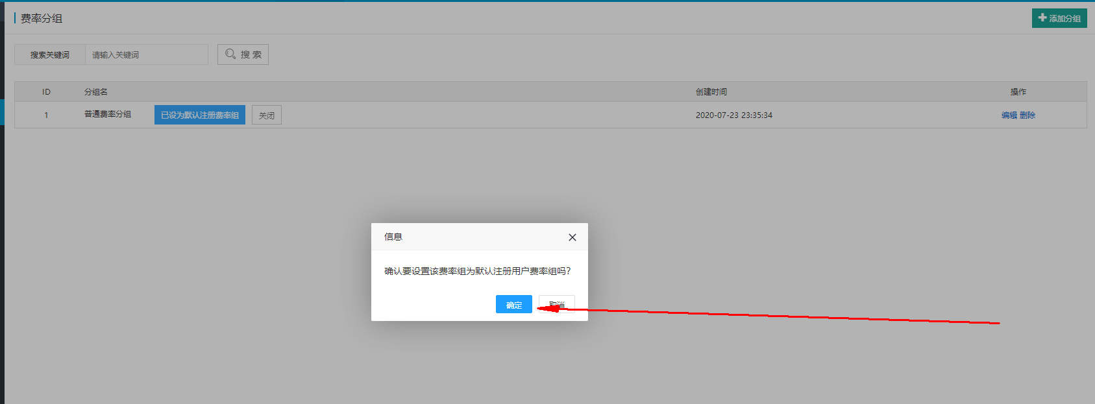
Task: Click 删除 link for 普通费率分组
Action: [x=1027, y=115]
